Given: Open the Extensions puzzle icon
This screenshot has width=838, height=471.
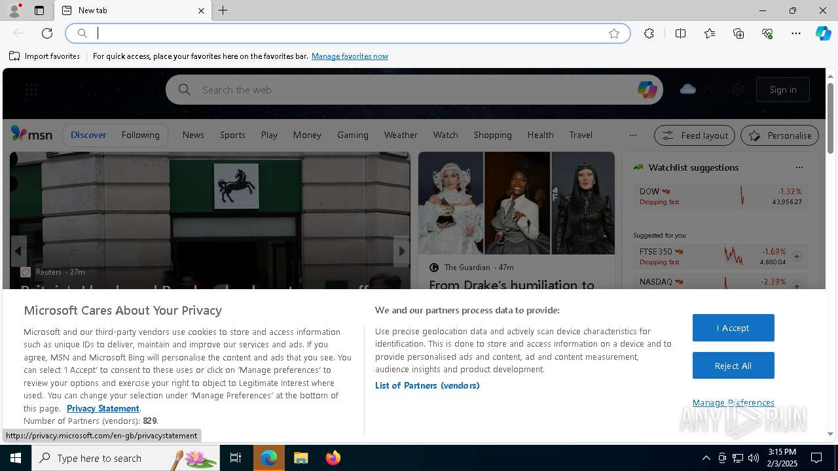Looking at the screenshot, I should [649, 33].
